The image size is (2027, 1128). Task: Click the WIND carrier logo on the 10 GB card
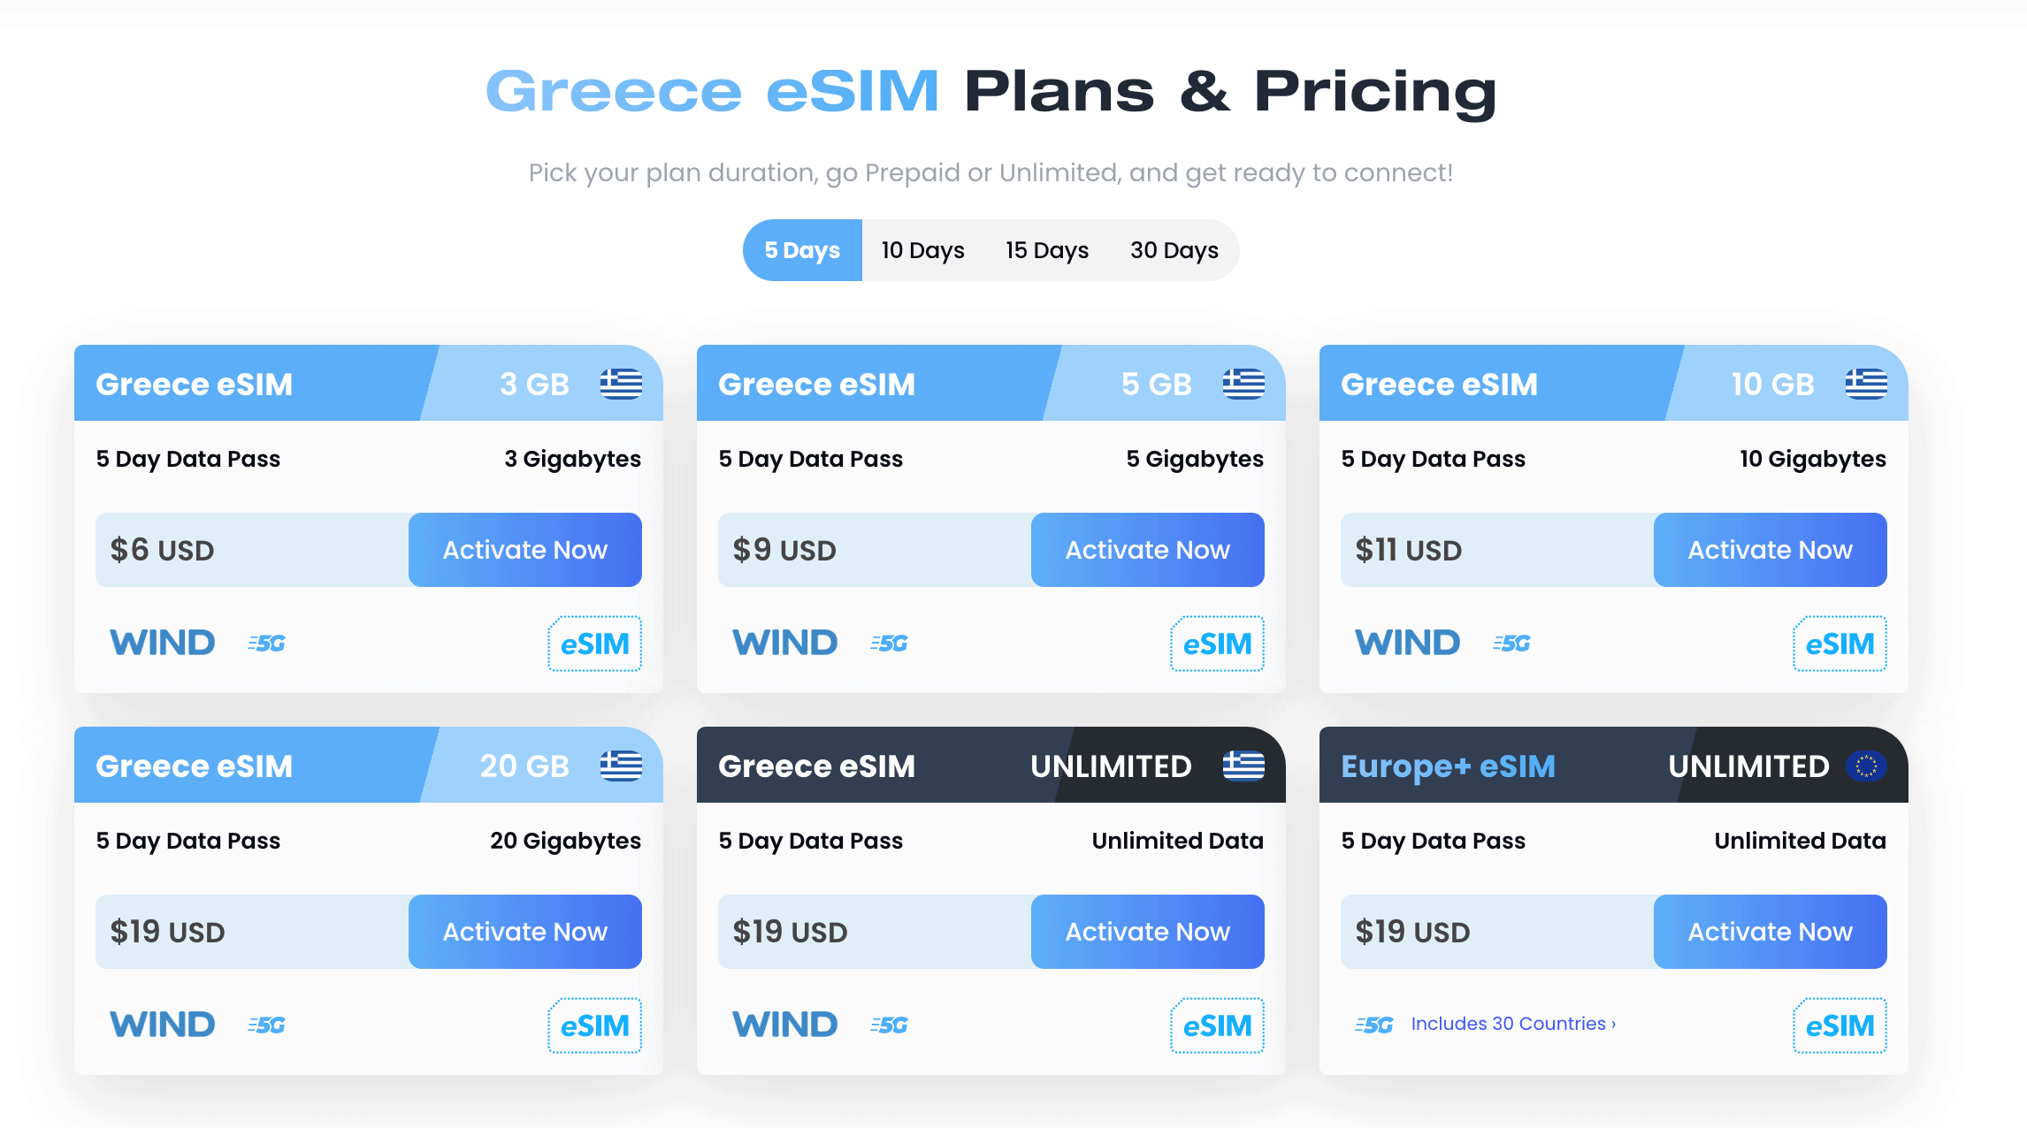click(1406, 642)
